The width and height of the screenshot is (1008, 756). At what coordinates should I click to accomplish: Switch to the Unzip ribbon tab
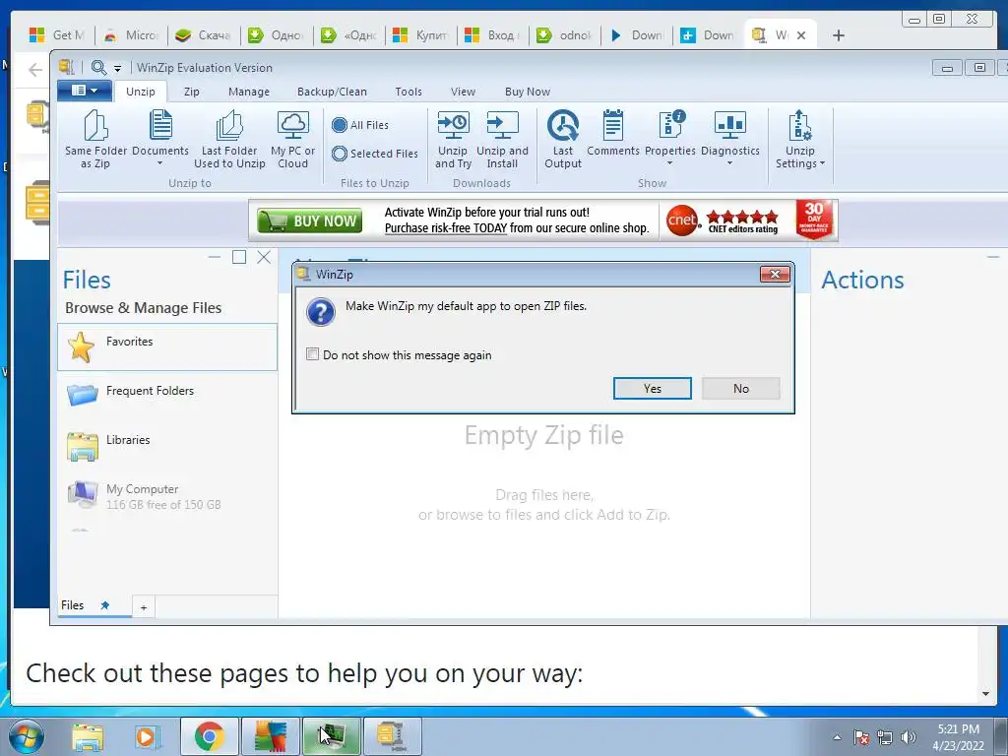[x=140, y=92]
